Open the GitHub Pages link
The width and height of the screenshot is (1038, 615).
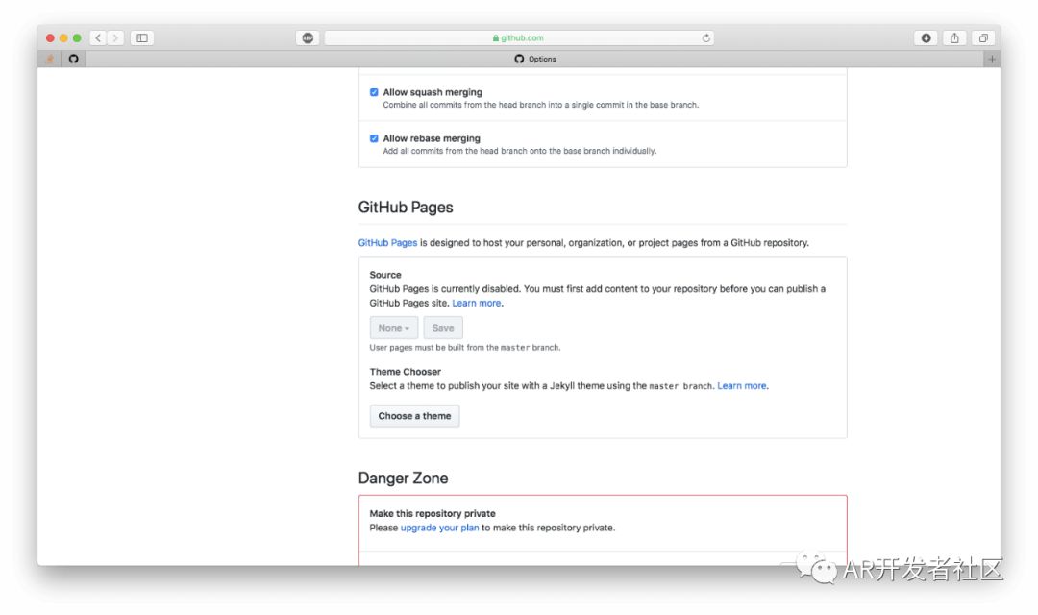tap(387, 243)
